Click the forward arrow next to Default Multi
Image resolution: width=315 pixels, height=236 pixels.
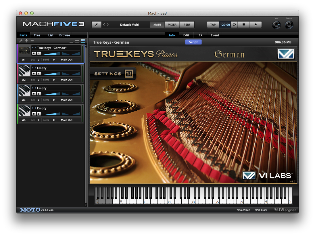click(x=107, y=24)
